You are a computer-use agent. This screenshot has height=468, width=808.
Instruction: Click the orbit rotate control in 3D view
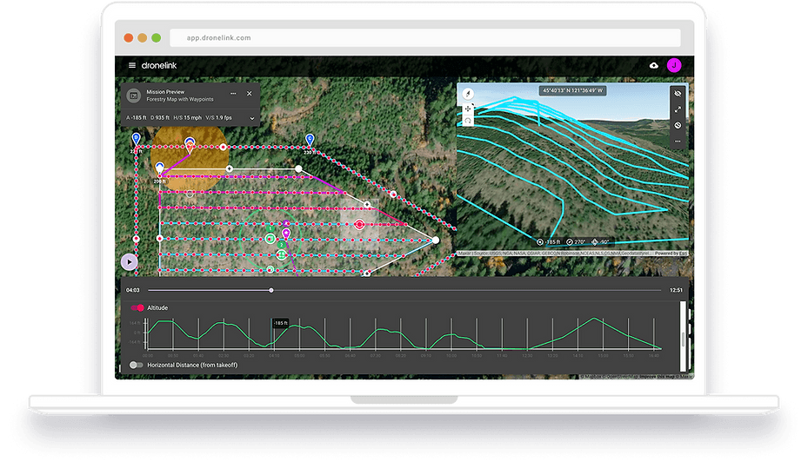click(468, 122)
